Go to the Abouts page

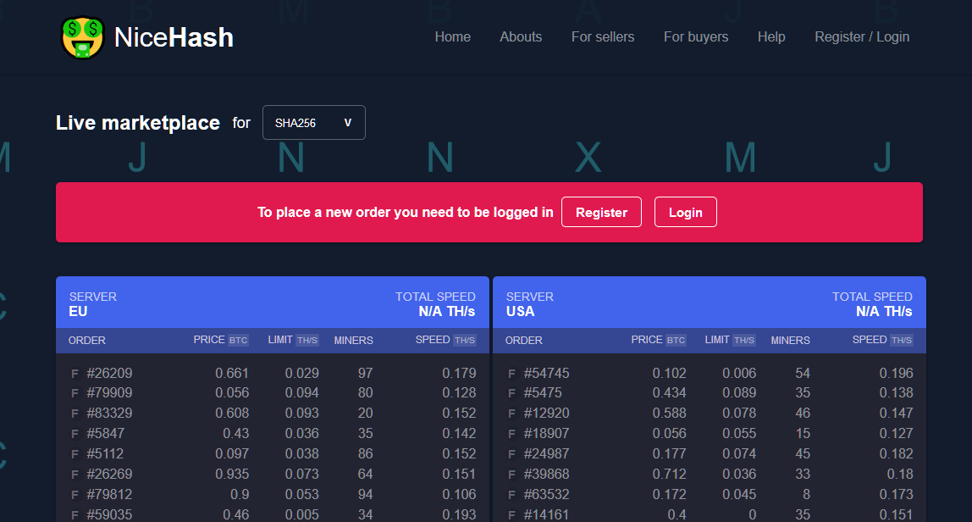tap(521, 37)
